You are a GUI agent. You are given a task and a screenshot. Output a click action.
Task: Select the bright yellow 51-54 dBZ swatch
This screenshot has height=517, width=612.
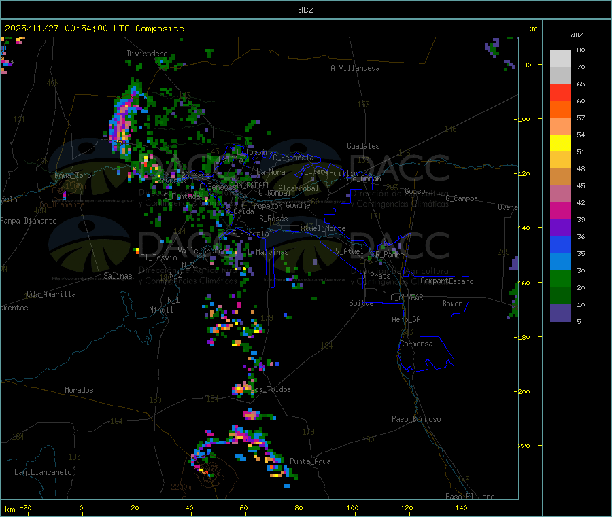[560, 143]
